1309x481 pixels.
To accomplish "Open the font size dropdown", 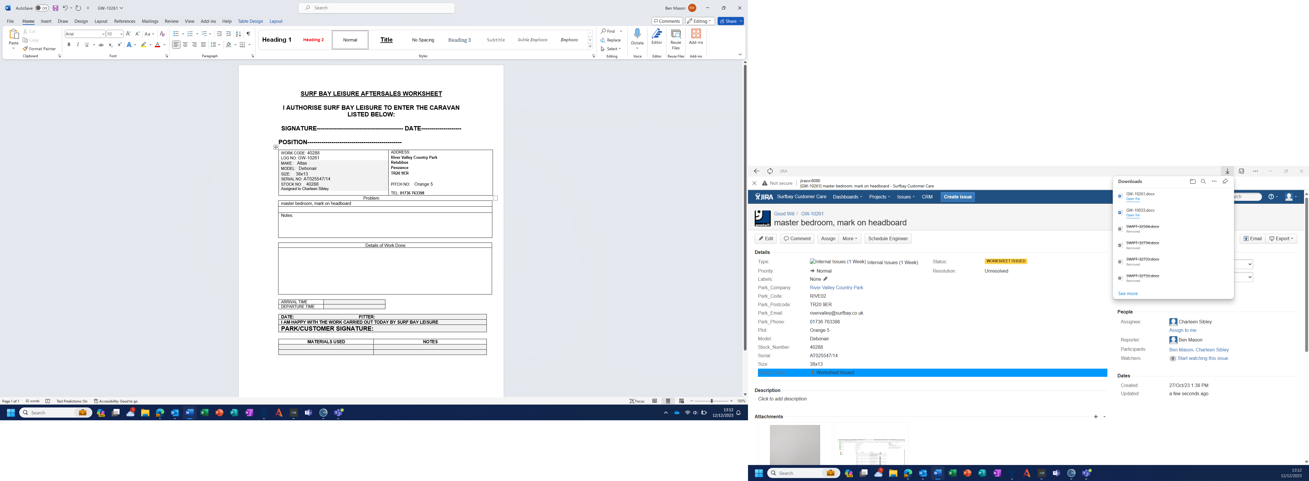I will click(x=122, y=34).
